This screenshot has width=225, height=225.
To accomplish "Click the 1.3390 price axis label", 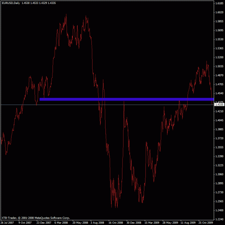I will pyautogui.click(x=219, y=156).
